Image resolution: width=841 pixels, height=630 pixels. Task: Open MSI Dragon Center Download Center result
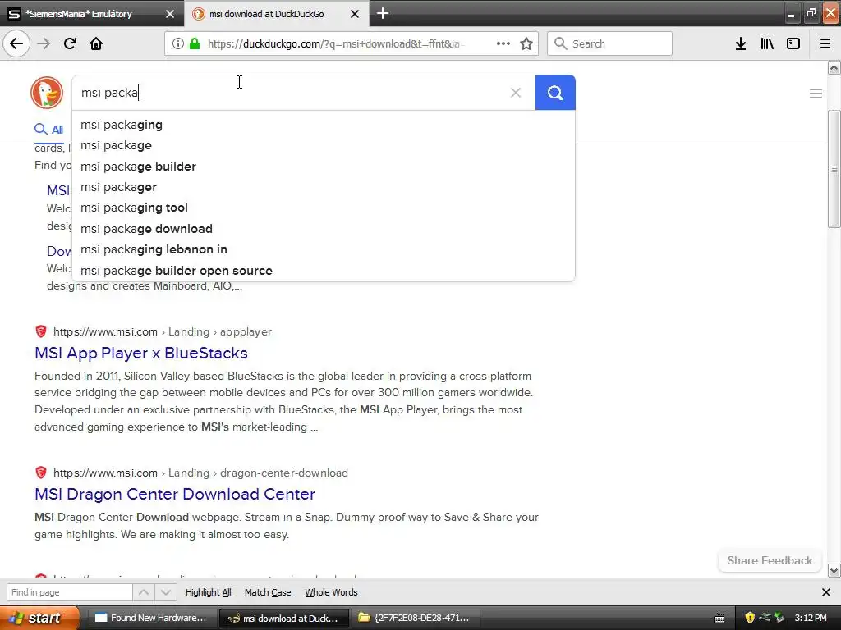click(175, 494)
